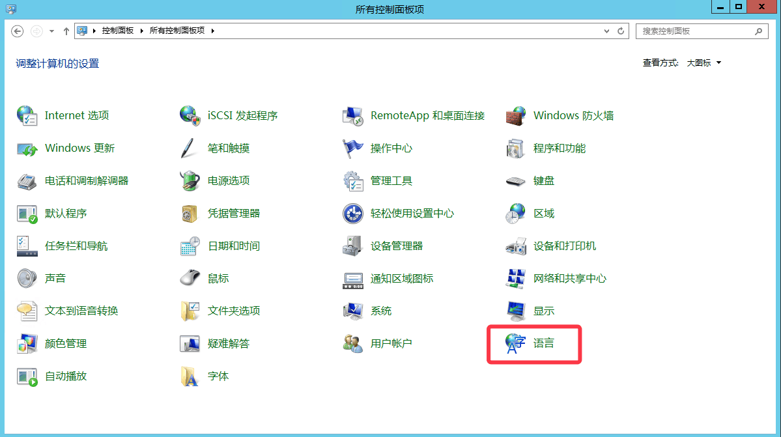Open the 操作中心 flag icon
Image resolution: width=781 pixels, height=437 pixels.
pyautogui.click(x=352, y=148)
